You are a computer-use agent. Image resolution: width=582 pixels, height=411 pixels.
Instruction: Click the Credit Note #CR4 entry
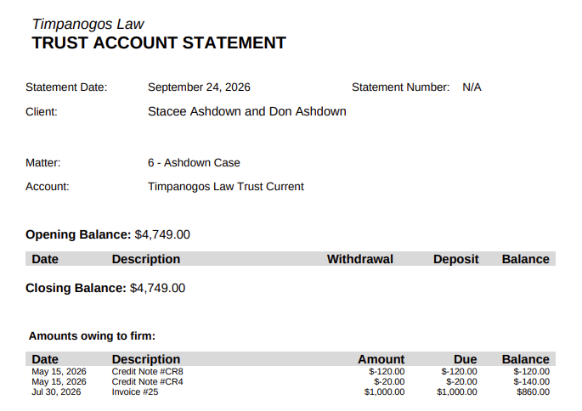147,381
